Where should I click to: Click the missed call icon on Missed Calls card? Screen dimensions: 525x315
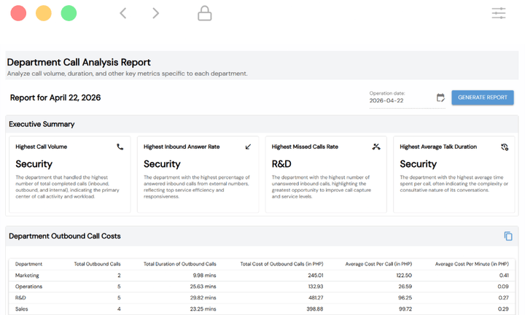(376, 147)
